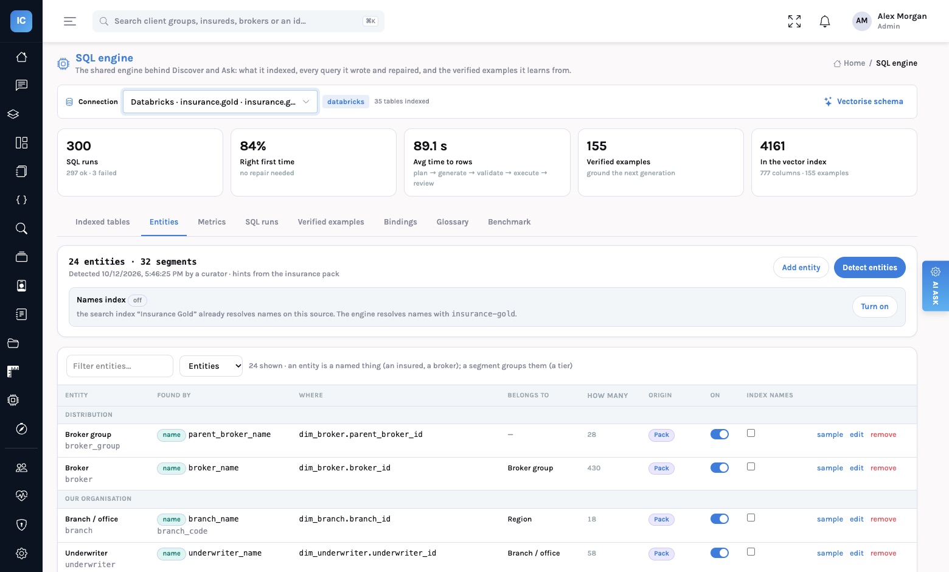Toggle fullscreen expand icon
The height and width of the screenshot is (572, 949).
[794, 21]
